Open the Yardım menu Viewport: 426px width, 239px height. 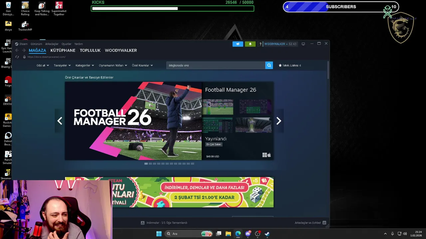[78, 44]
